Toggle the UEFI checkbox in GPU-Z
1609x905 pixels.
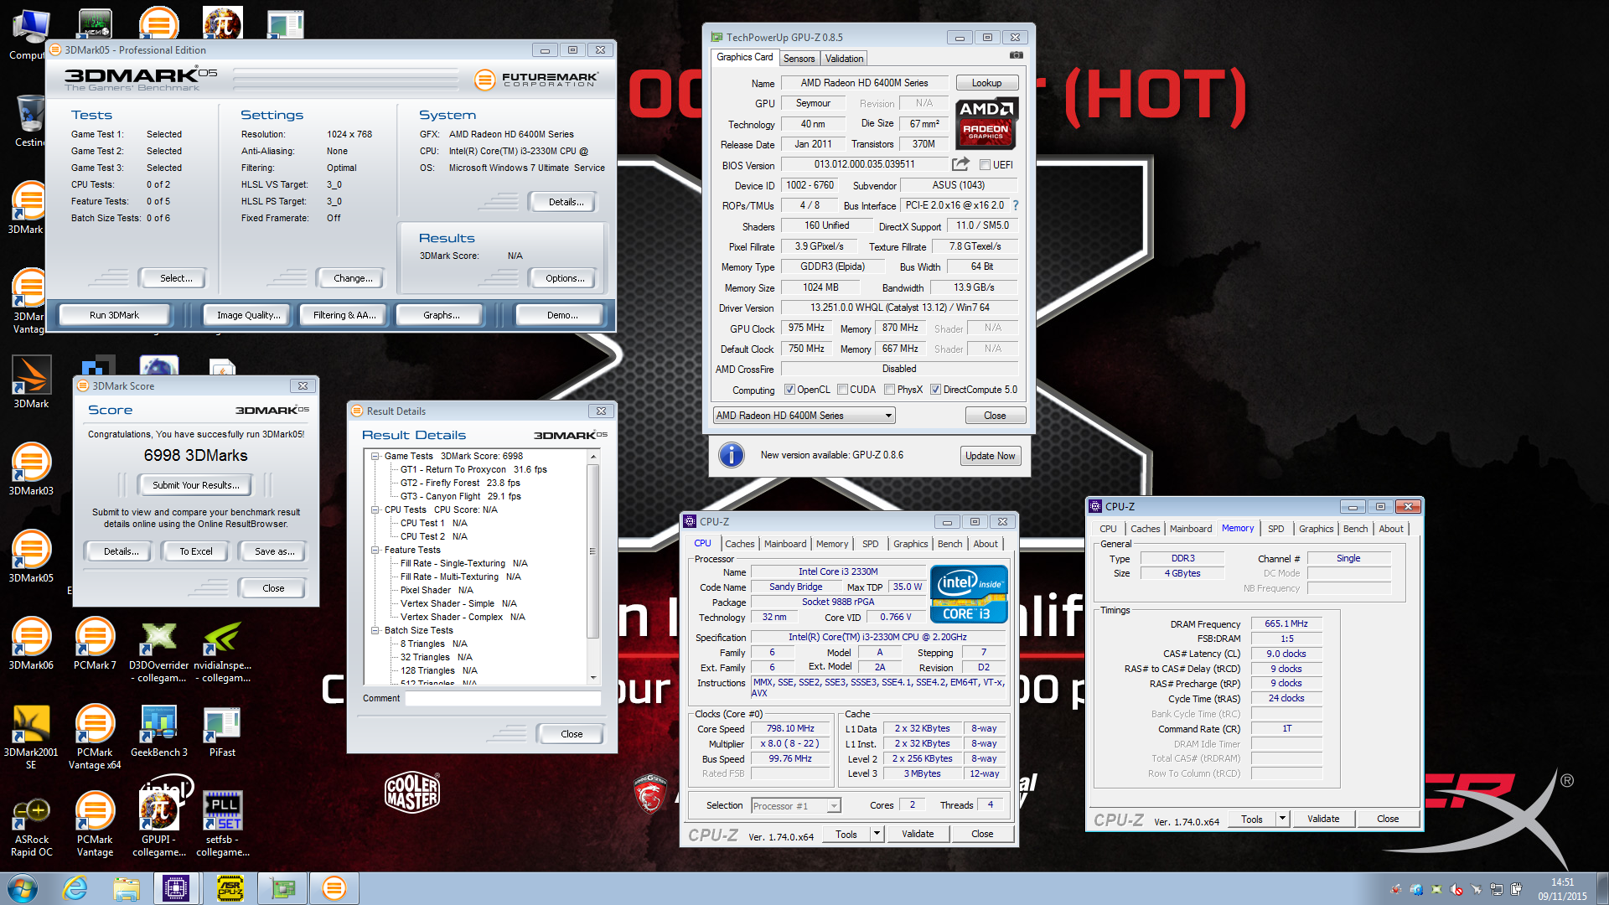(x=985, y=165)
